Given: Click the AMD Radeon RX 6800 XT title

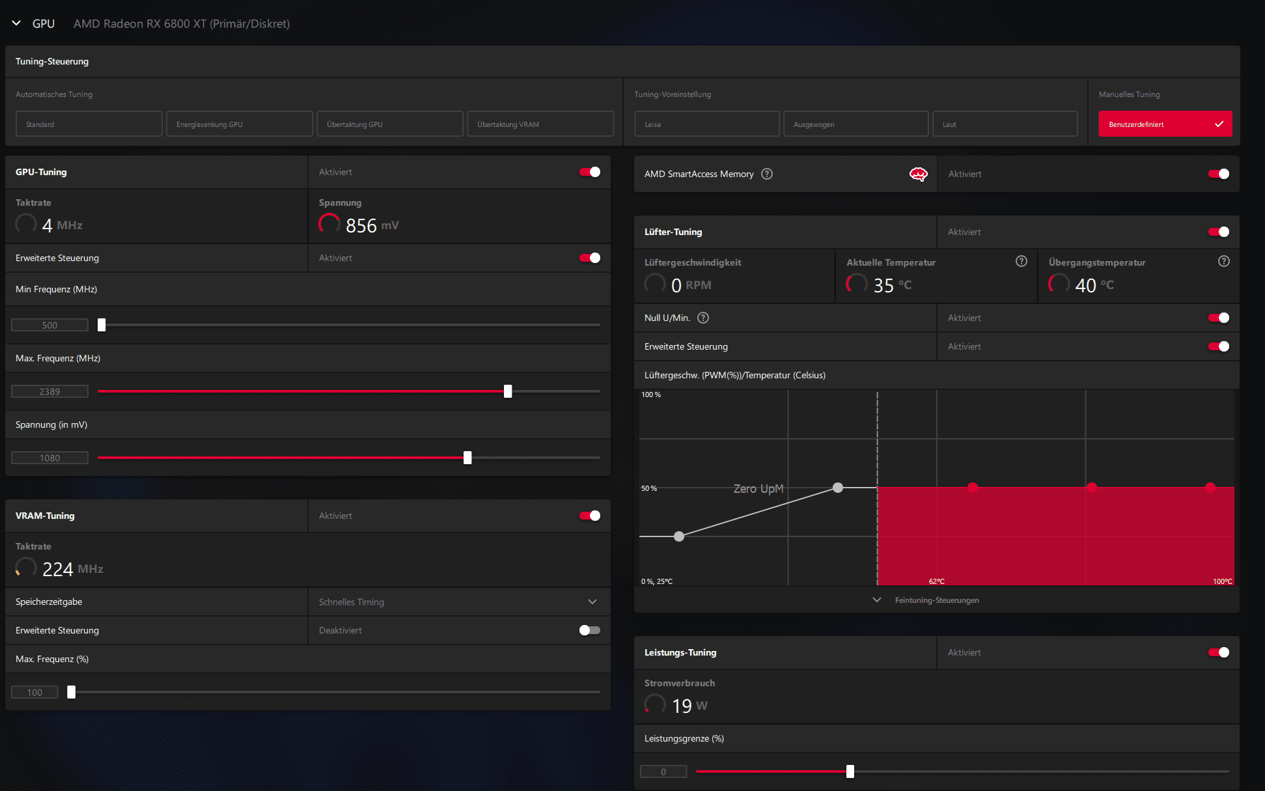Looking at the screenshot, I should pyautogui.click(x=182, y=23).
